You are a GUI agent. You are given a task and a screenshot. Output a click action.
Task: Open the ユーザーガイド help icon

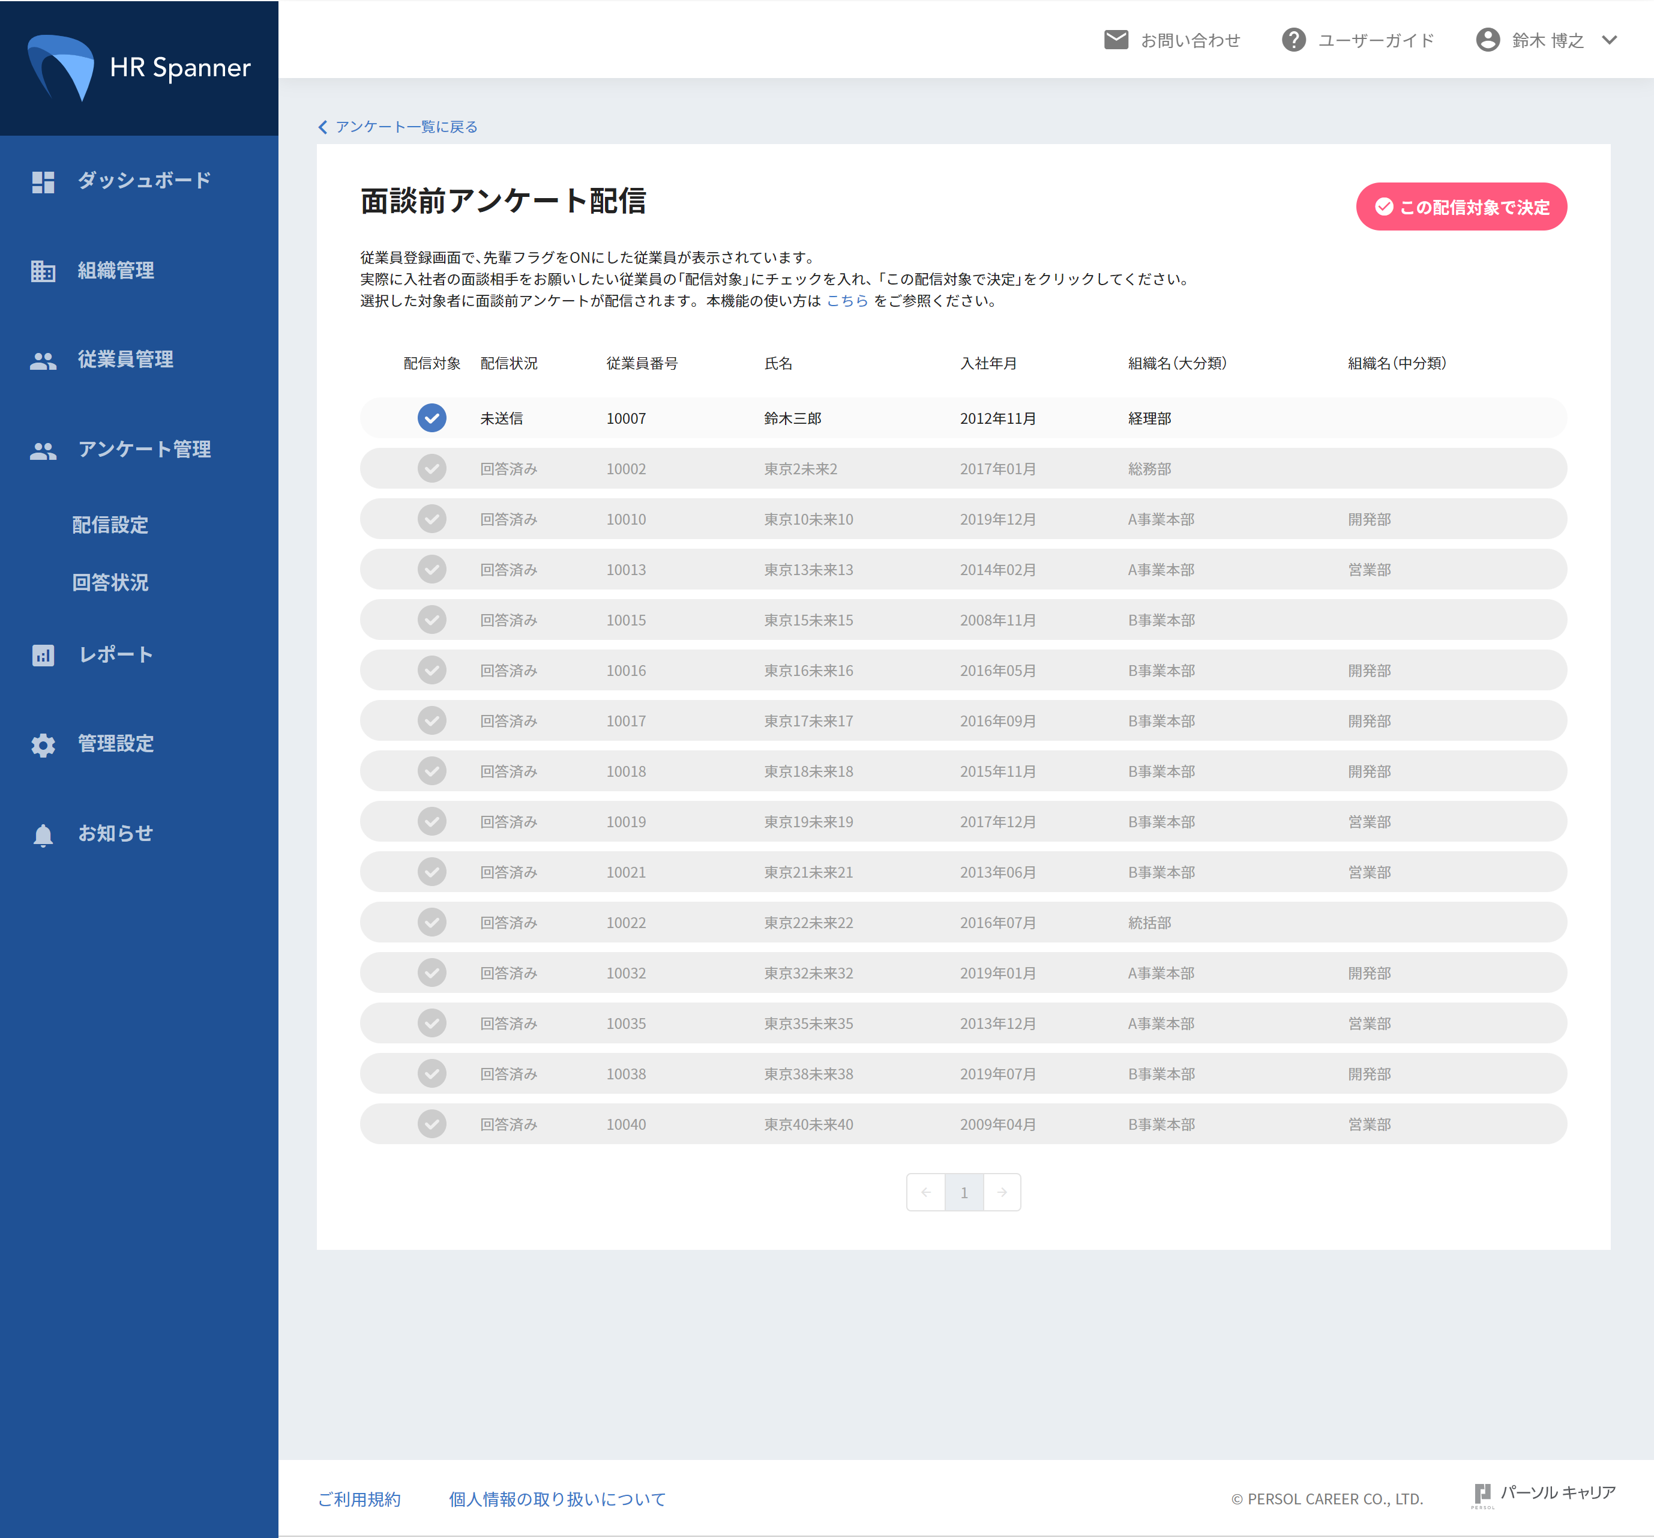point(1293,40)
